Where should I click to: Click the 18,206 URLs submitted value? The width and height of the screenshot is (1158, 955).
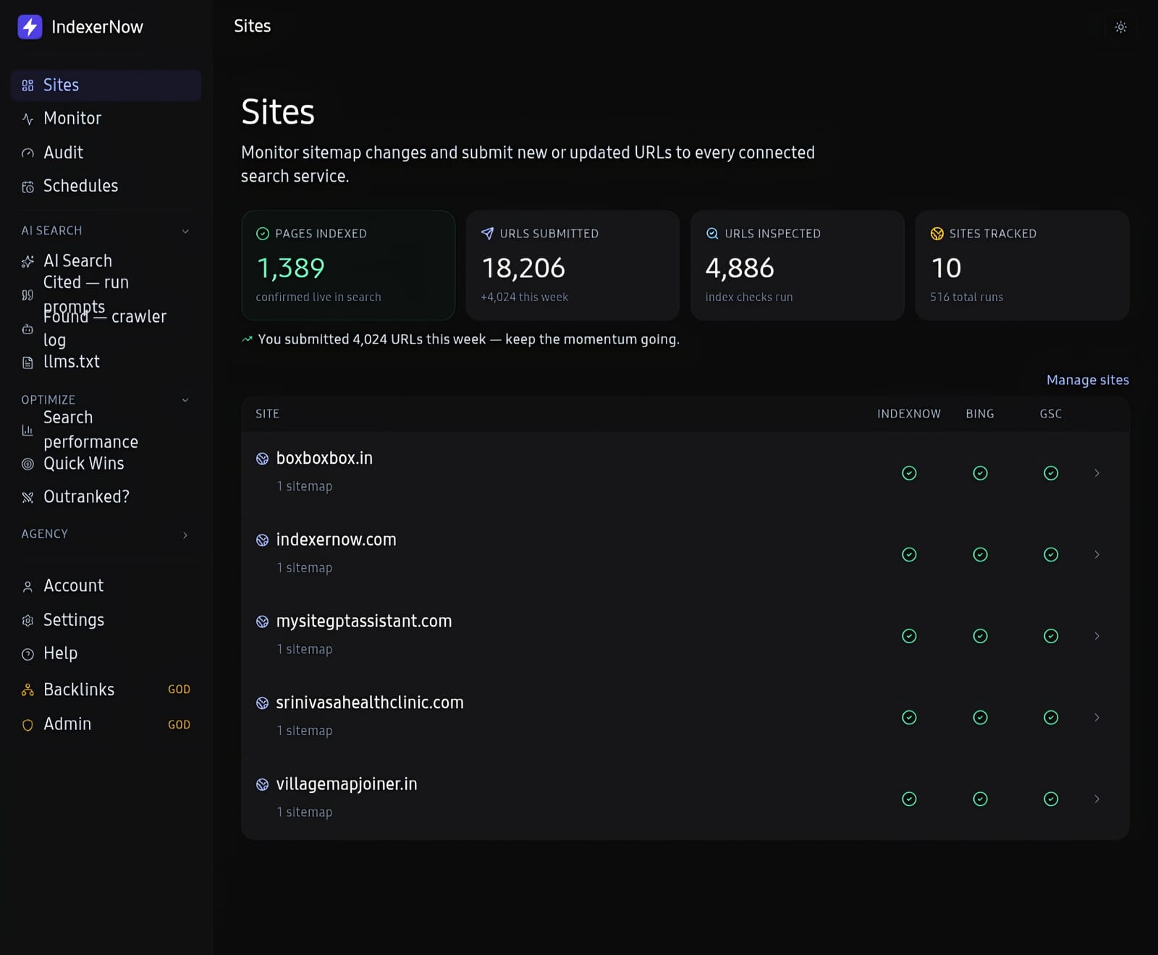523,268
